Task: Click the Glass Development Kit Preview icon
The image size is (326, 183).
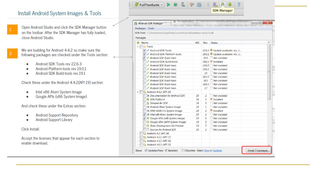Action: (x=148, y=126)
